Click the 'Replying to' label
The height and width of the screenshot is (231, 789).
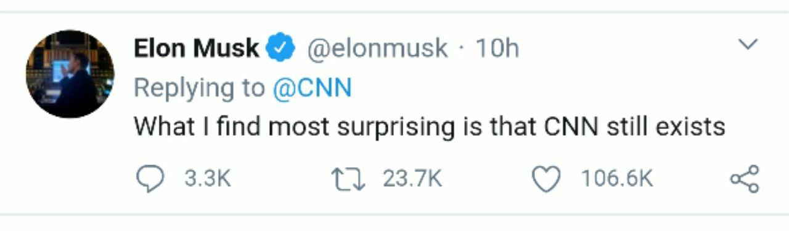click(199, 88)
